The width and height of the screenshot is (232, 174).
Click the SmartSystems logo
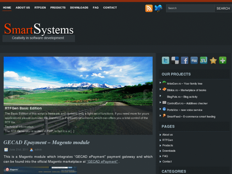[39, 29]
